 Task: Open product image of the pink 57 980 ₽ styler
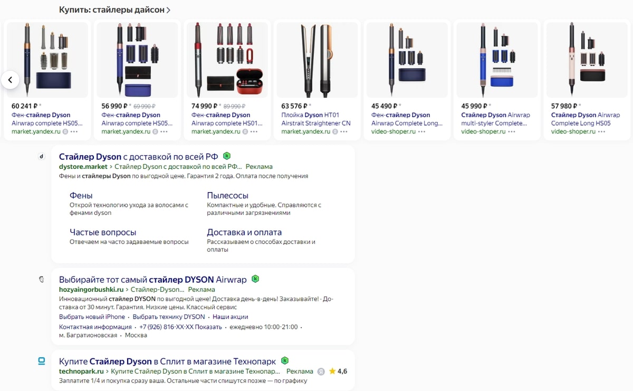coord(586,60)
